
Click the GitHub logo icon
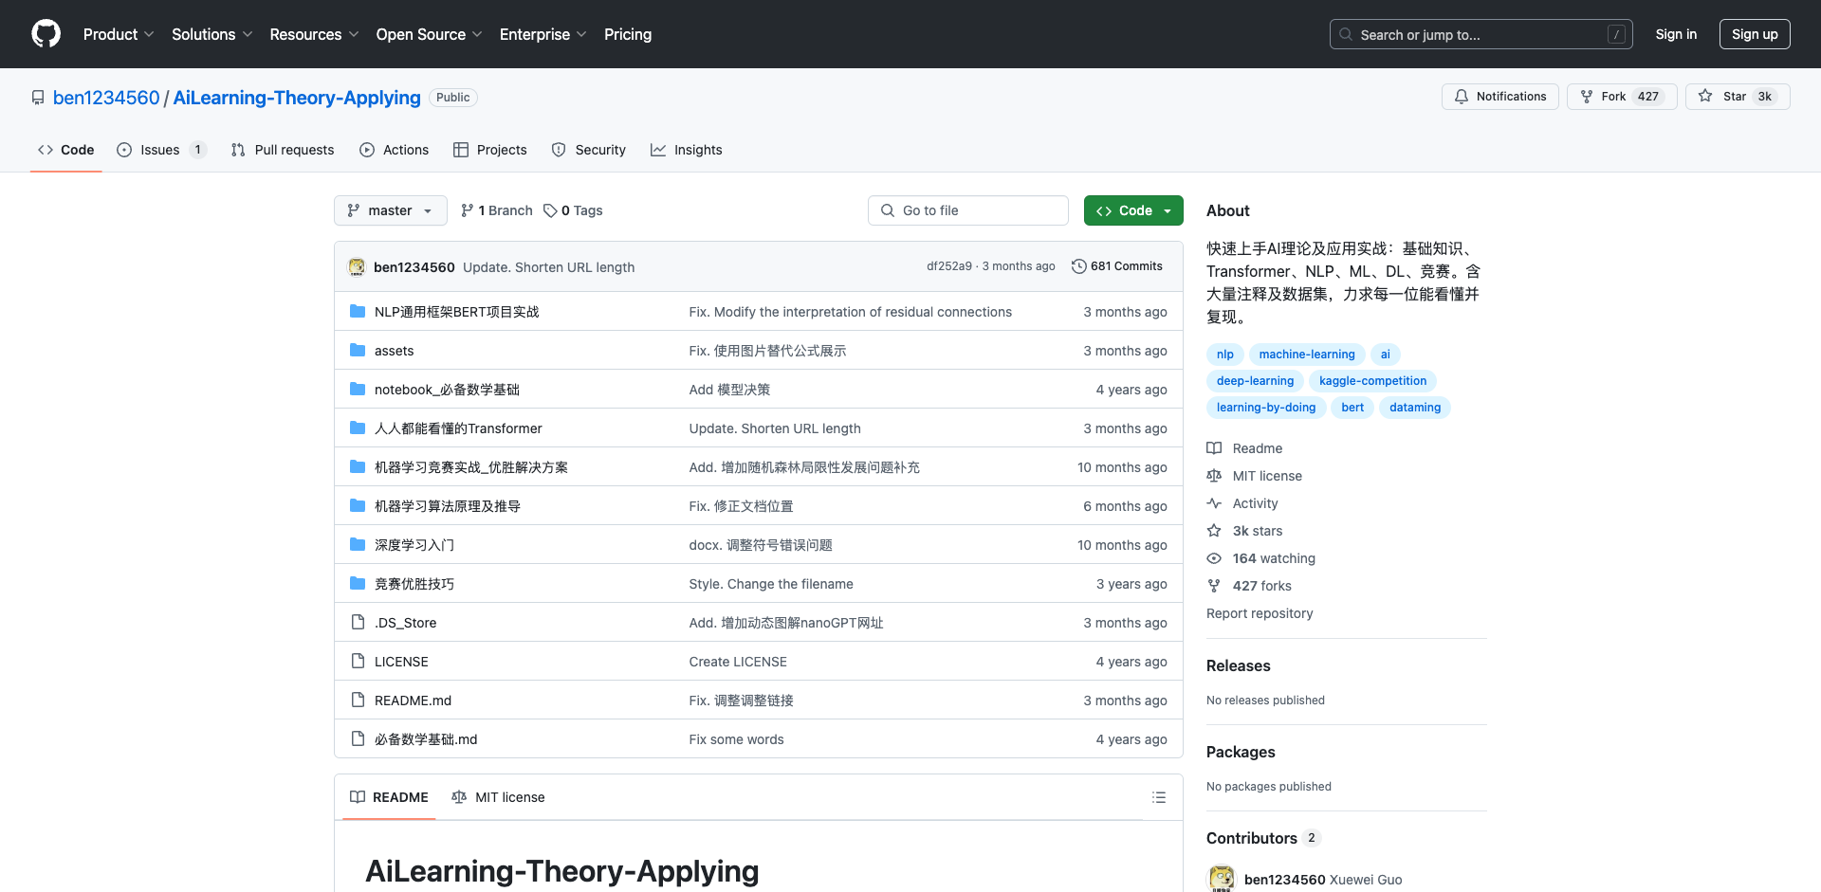[46, 34]
